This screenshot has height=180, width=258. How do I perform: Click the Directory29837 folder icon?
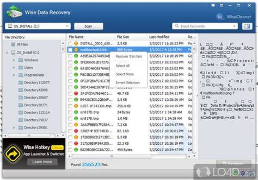coord(20,120)
